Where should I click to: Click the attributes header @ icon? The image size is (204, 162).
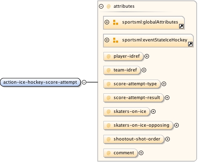[x=108, y=6]
